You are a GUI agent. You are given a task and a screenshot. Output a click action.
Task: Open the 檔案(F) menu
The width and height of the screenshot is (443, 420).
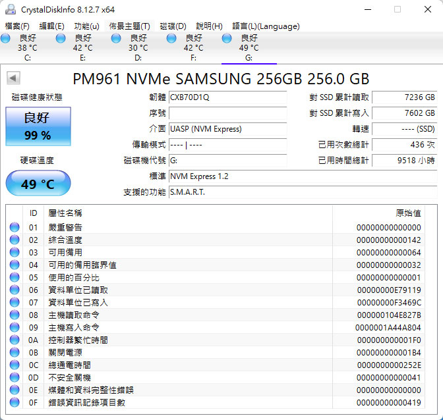coord(17,26)
